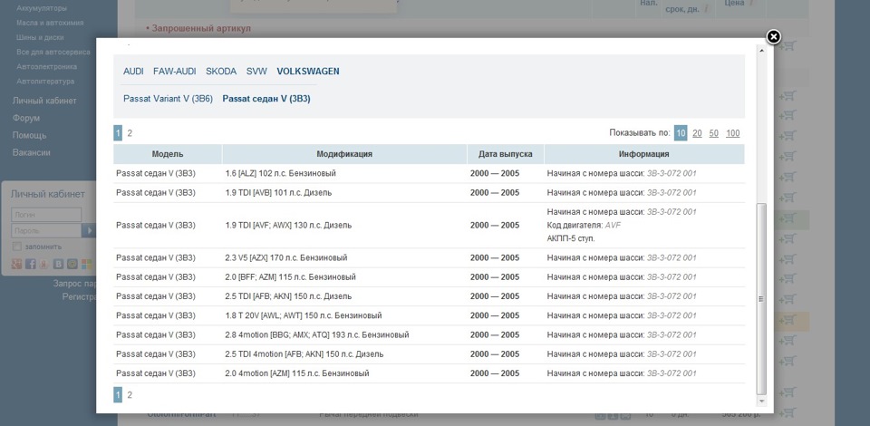Open the Passat Variant V (3B6) model
This screenshot has height=426, width=870.
pyautogui.click(x=169, y=99)
